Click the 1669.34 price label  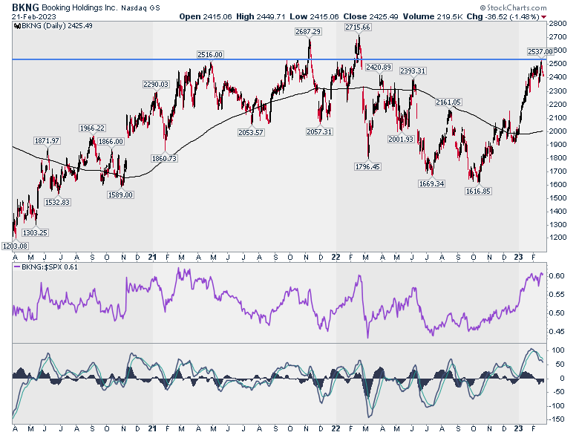[432, 183]
